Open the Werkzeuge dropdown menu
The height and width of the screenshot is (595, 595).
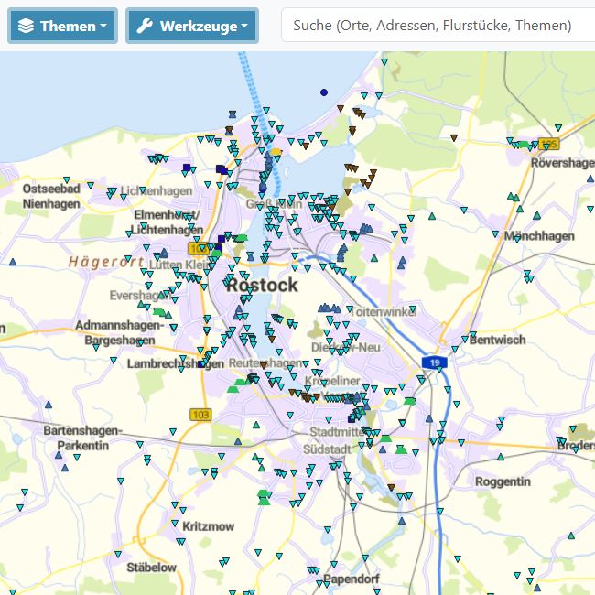[192, 26]
